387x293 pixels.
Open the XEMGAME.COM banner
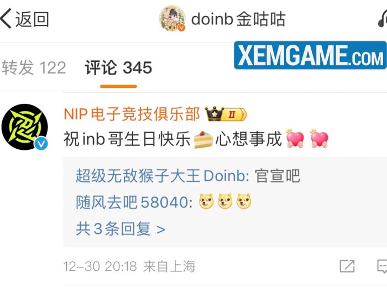click(310, 55)
